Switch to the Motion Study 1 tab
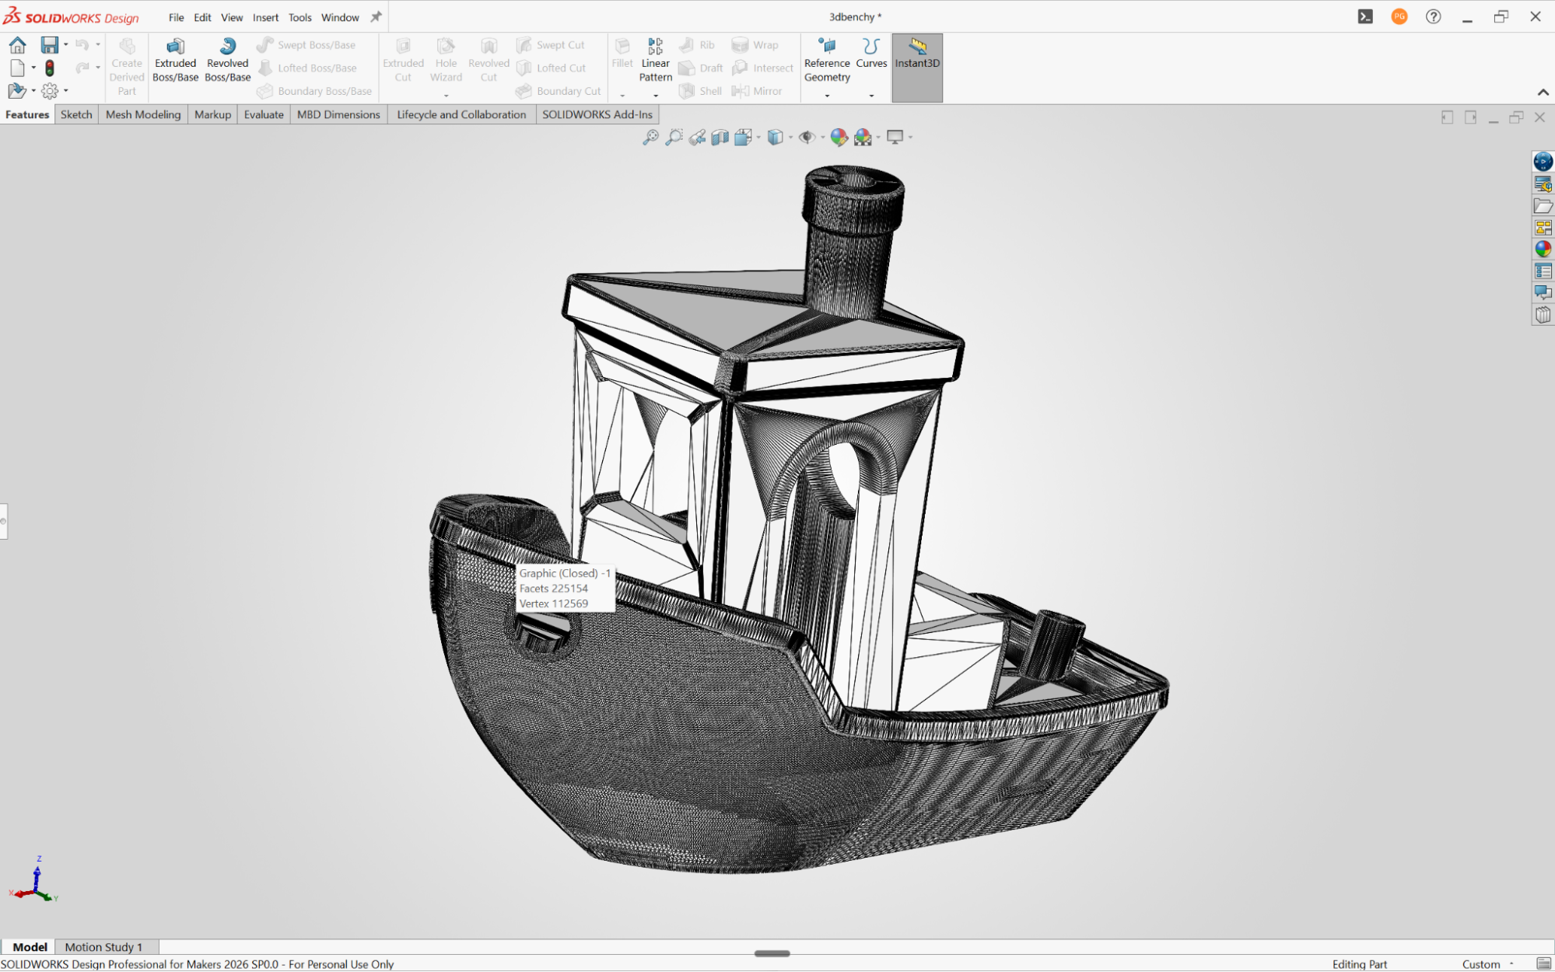Viewport: 1555px width, 972px height. pyautogui.click(x=104, y=946)
